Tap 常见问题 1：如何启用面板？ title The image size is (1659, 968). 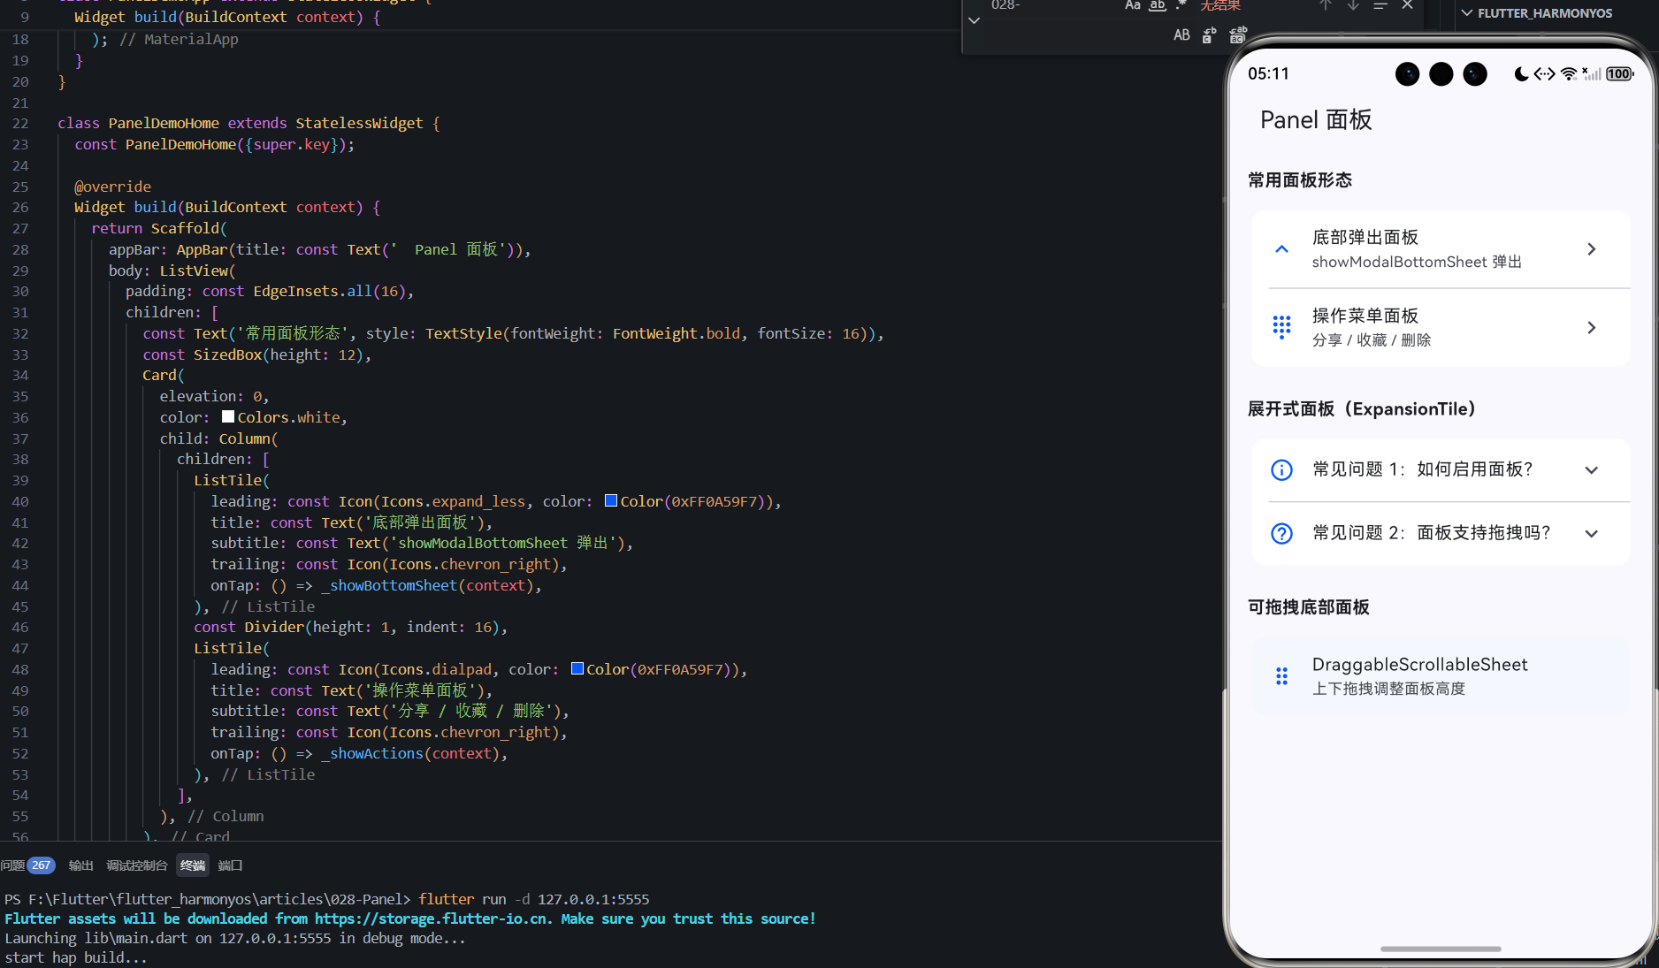point(1422,469)
